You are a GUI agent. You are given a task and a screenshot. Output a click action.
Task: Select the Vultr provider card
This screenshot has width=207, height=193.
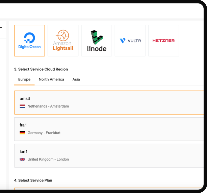coord(130,41)
